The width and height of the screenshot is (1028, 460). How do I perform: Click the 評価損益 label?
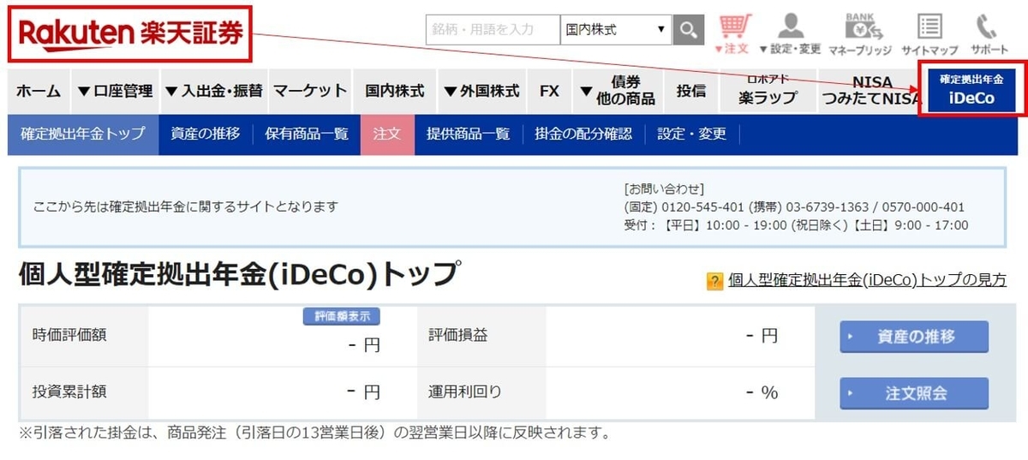(x=458, y=335)
